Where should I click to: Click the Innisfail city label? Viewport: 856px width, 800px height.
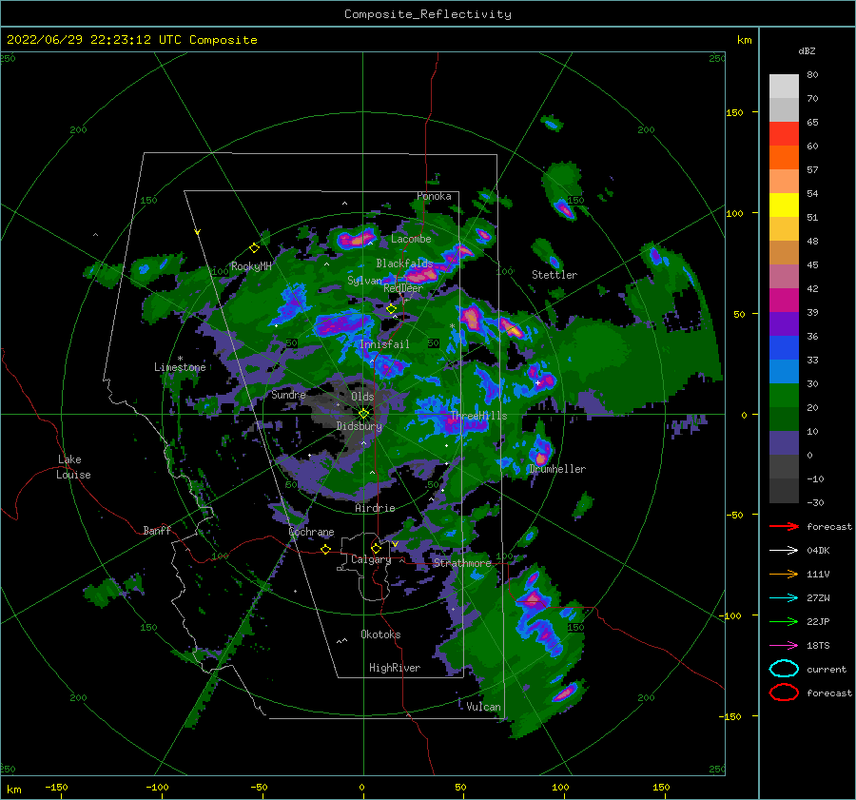384,344
